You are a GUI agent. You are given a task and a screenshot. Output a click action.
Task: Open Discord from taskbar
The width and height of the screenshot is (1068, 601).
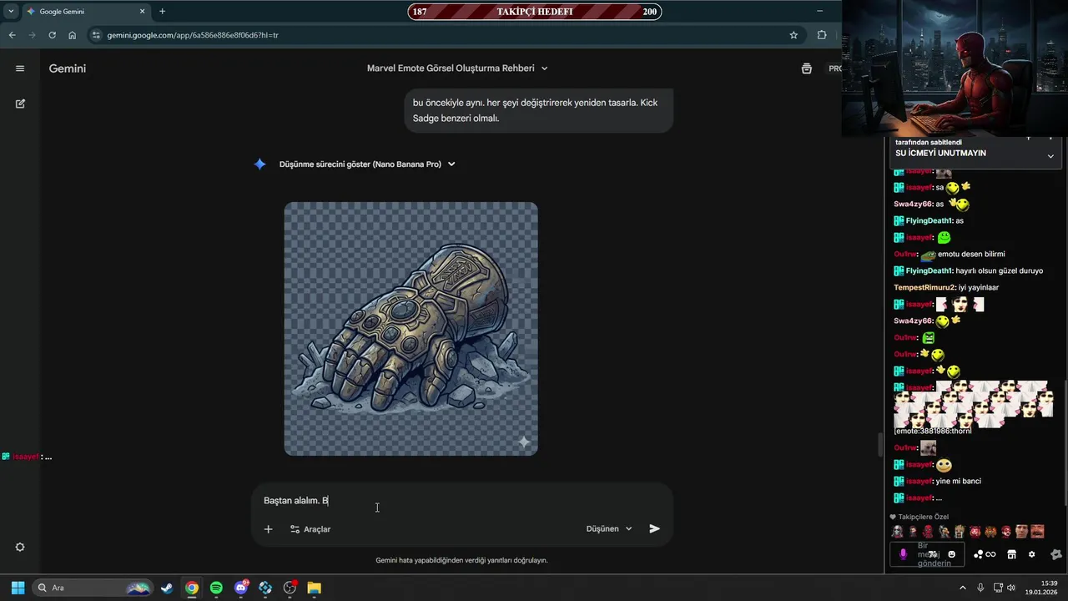(x=241, y=588)
